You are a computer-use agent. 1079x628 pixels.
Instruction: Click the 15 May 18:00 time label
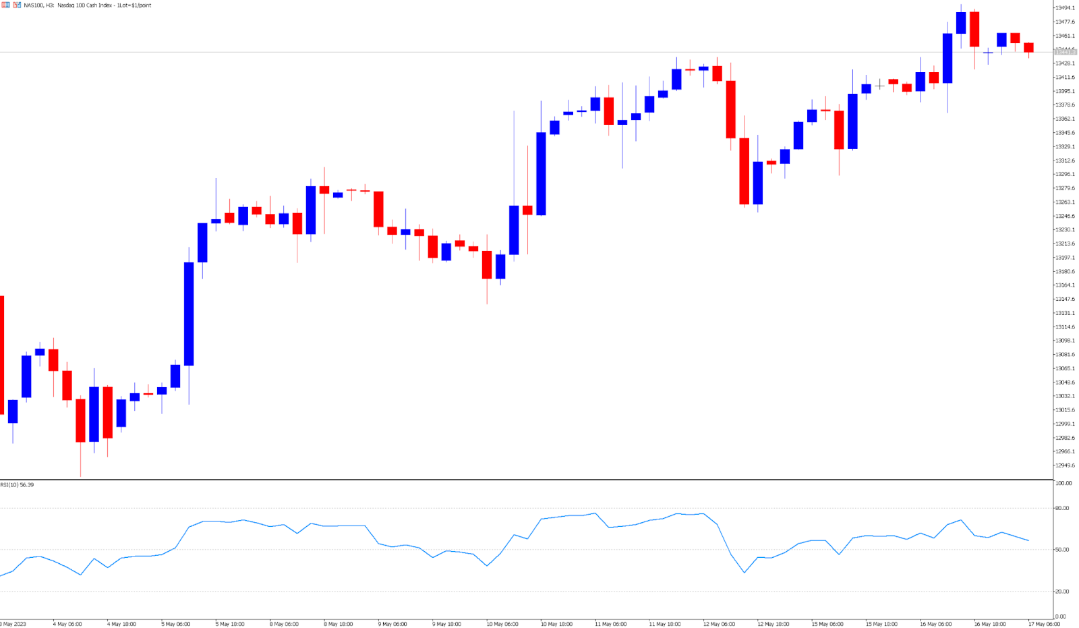pyautogui.click(x=881, y=624)
